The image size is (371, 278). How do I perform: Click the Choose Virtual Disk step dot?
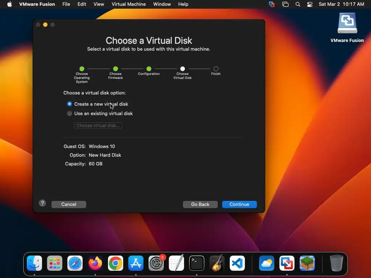pyautogui.click(x=183, y=69)
